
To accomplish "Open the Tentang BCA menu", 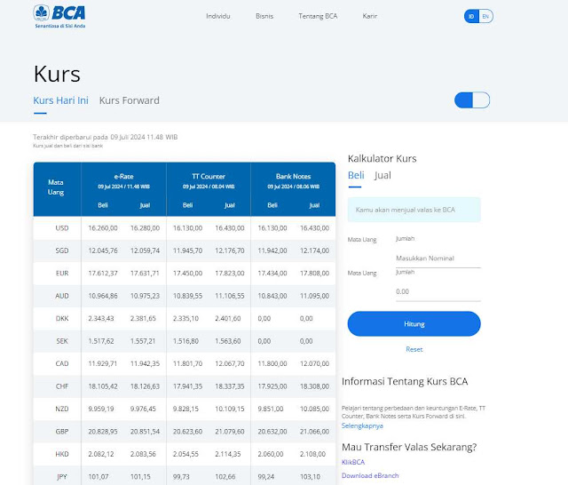I will pos(318,16).
